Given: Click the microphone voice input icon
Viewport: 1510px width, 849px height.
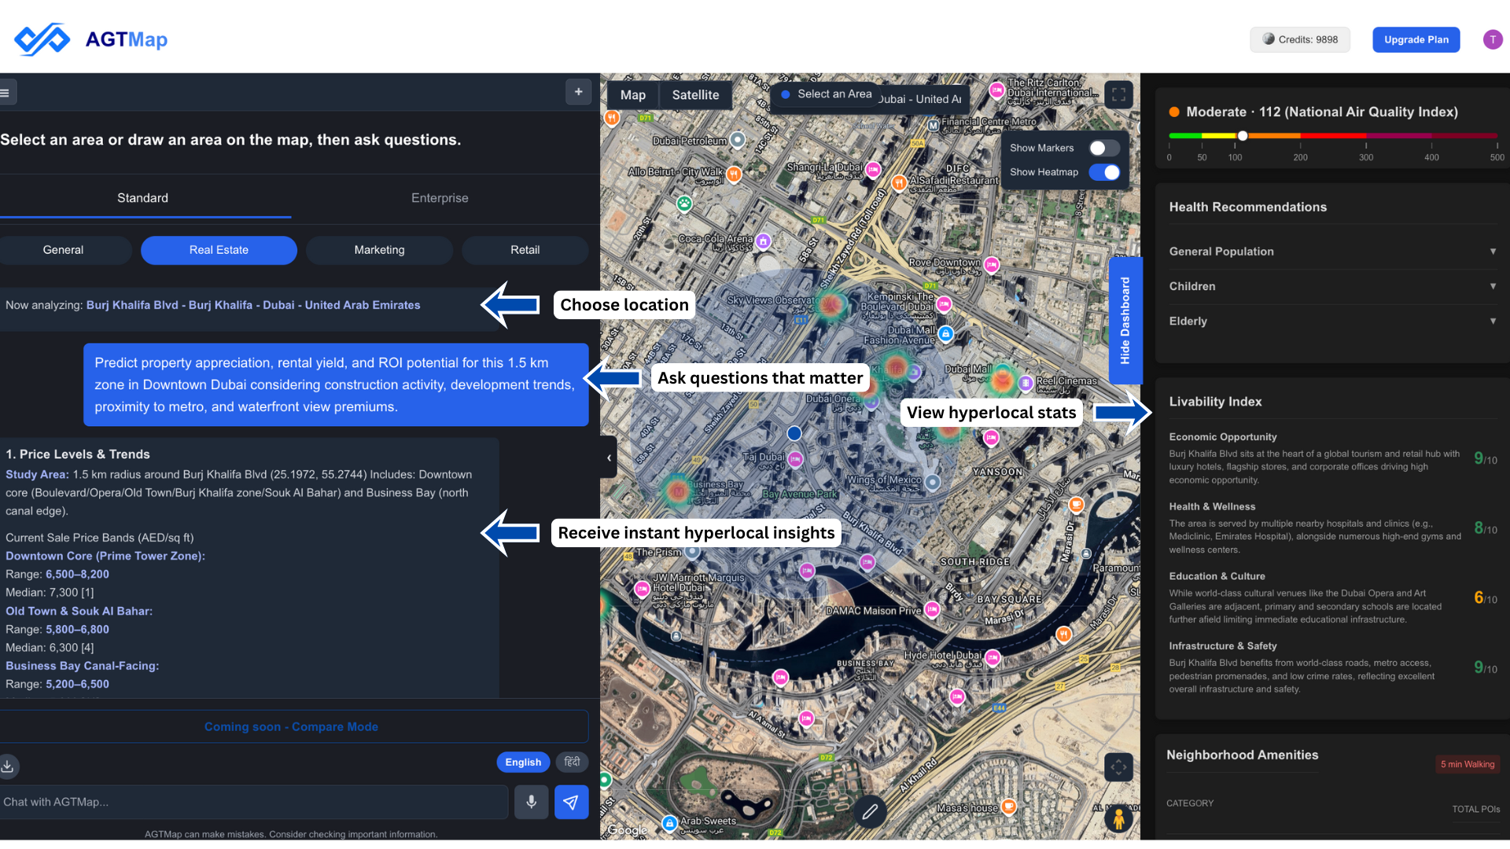Looking at the screenshot, I should [532, 802].
